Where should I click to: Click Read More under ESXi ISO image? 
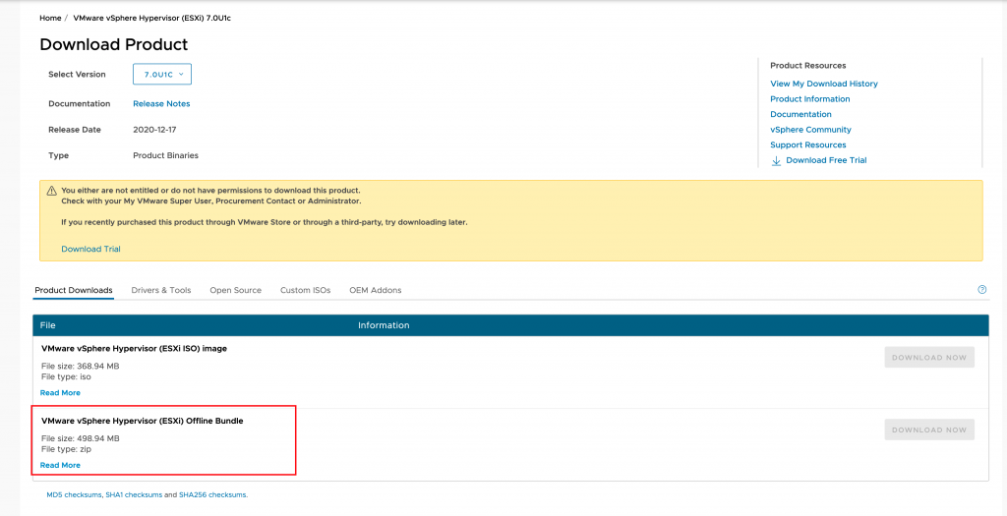(x=60, y=393)
